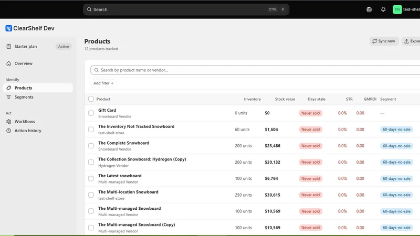This screenshot has width=420, height=236.
Task: Click the Sync now button
Action: 384,41
